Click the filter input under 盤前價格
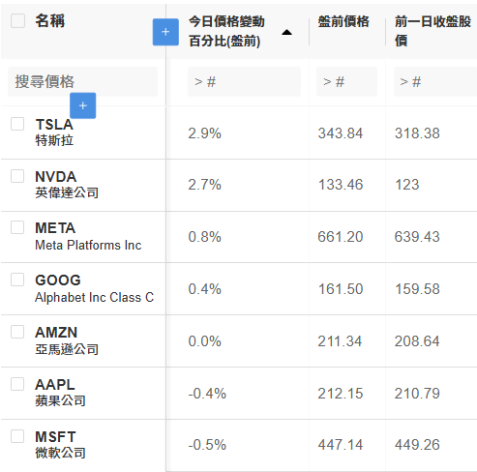The height and width of the screenshot is (472, 477). pos(346,81)
